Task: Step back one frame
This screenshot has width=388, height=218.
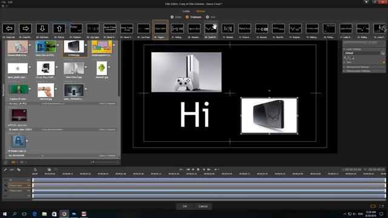Action: [x=193, y=170]
